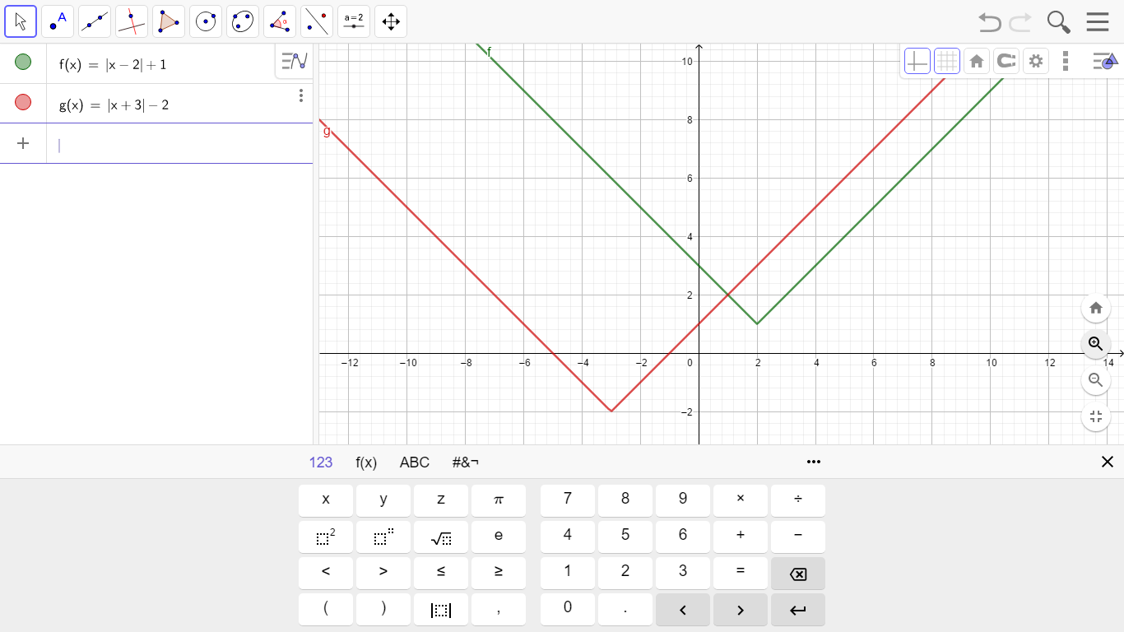
Task: Expand more keyboard options ellipsis
Action: click(x=814, y=462)
